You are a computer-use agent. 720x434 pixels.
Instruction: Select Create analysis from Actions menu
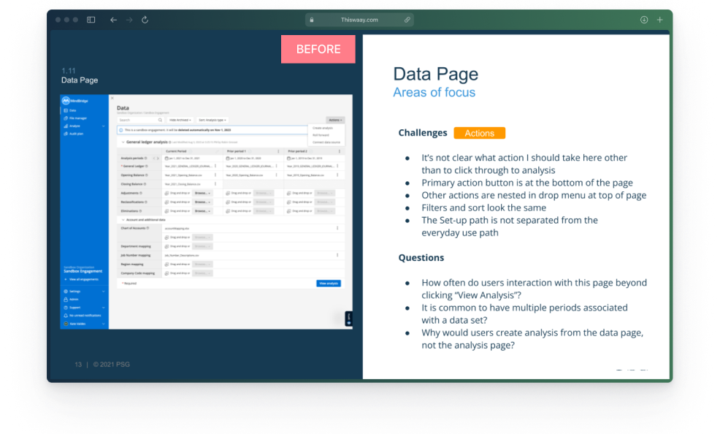[x=323, y=128]
